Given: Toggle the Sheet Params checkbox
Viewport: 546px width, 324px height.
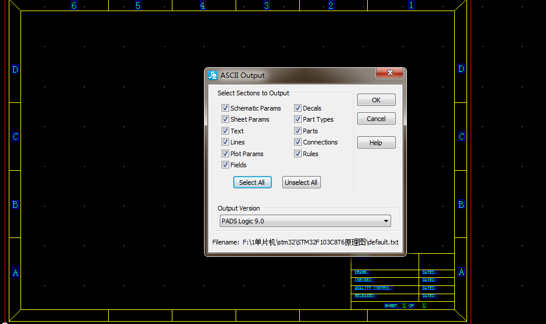Looking at the screenshot, I should point(225,119).
